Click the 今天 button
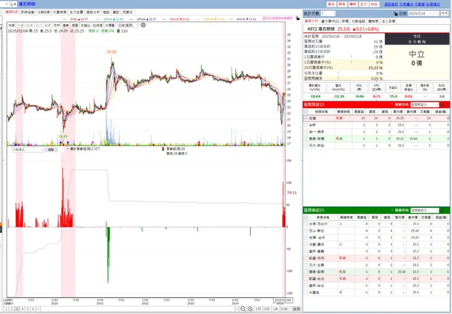 click(x=445, y=13)
